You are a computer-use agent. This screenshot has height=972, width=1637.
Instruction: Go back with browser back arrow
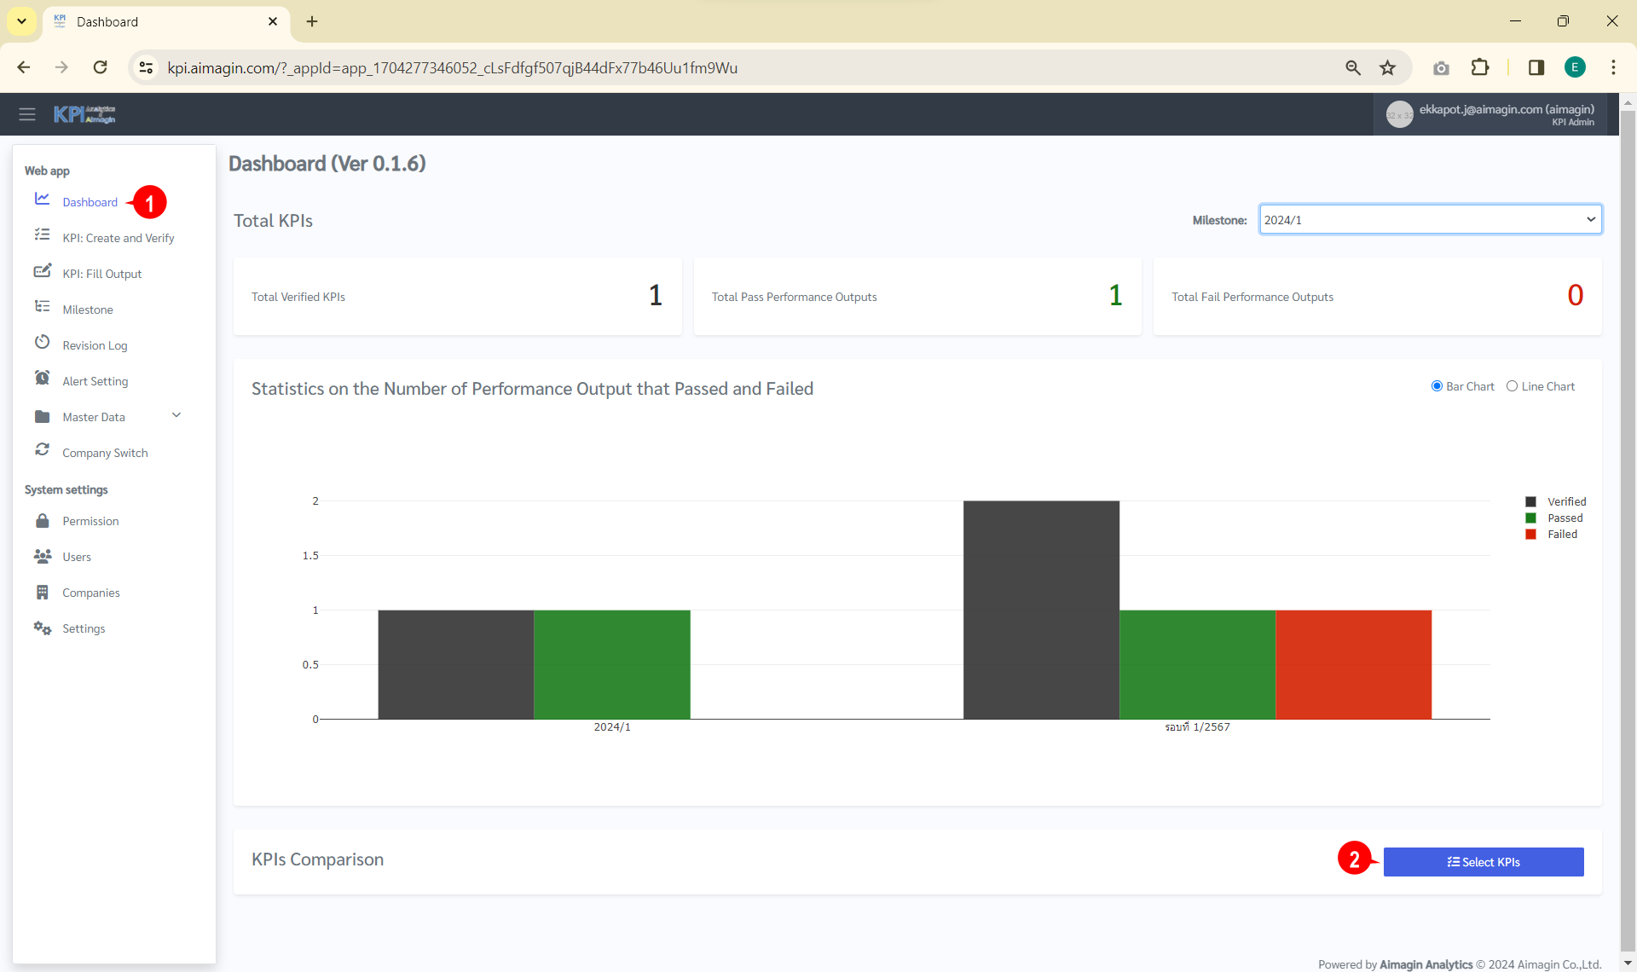point(24,67)
